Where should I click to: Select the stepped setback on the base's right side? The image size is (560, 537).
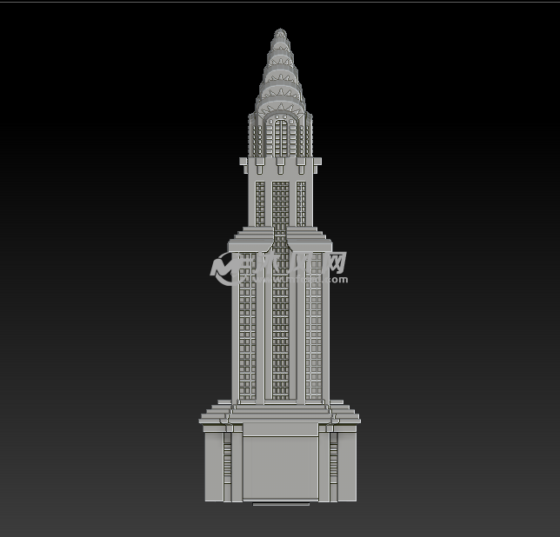pos(344,414)
